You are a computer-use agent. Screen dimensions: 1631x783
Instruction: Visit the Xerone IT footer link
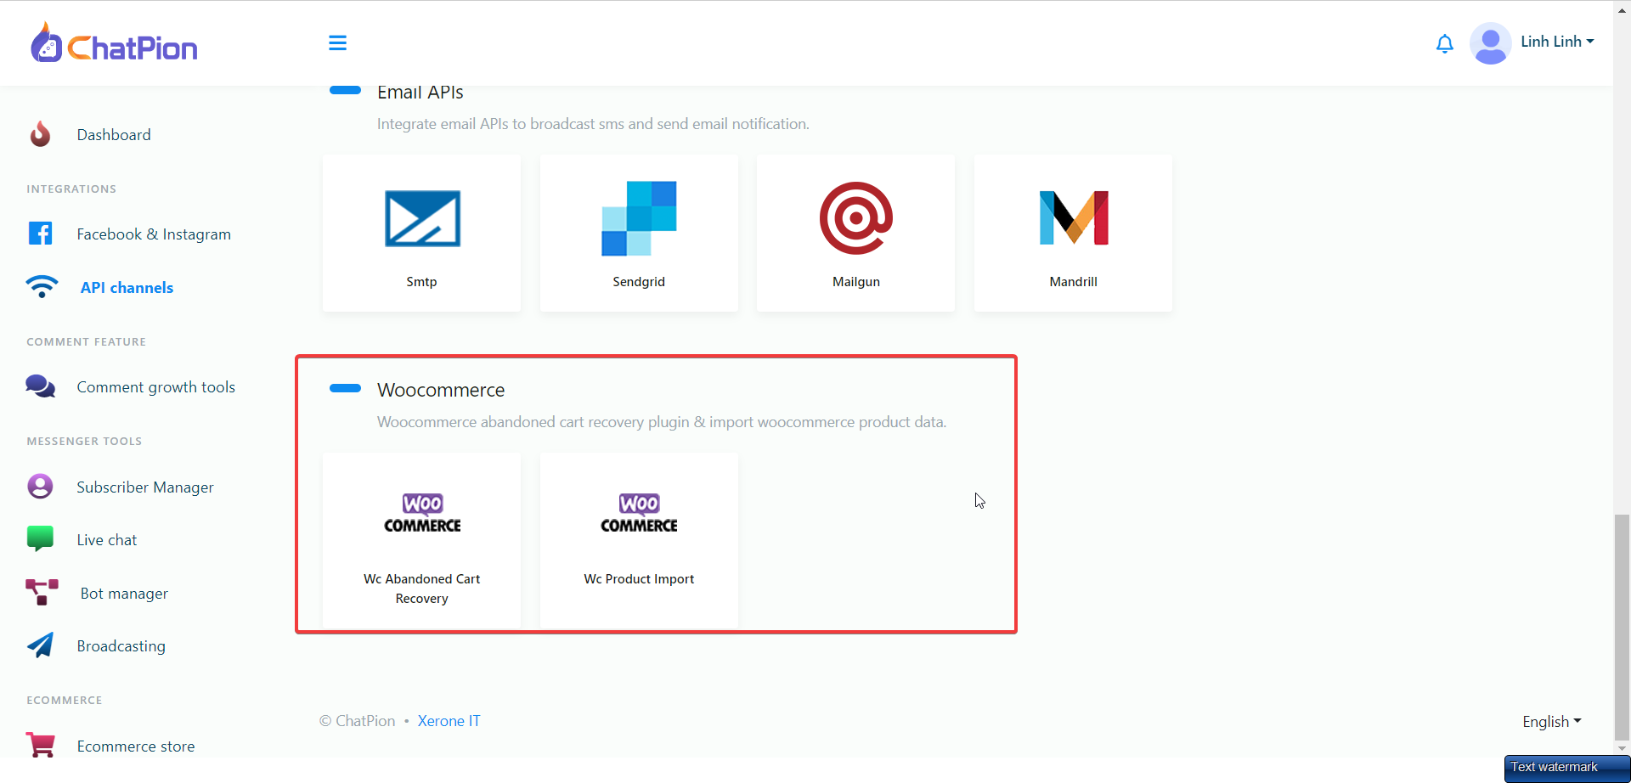(x=449, y=721)
